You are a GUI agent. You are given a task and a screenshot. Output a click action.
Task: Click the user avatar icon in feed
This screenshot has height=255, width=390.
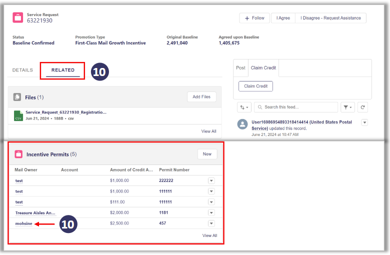(242, 124)
